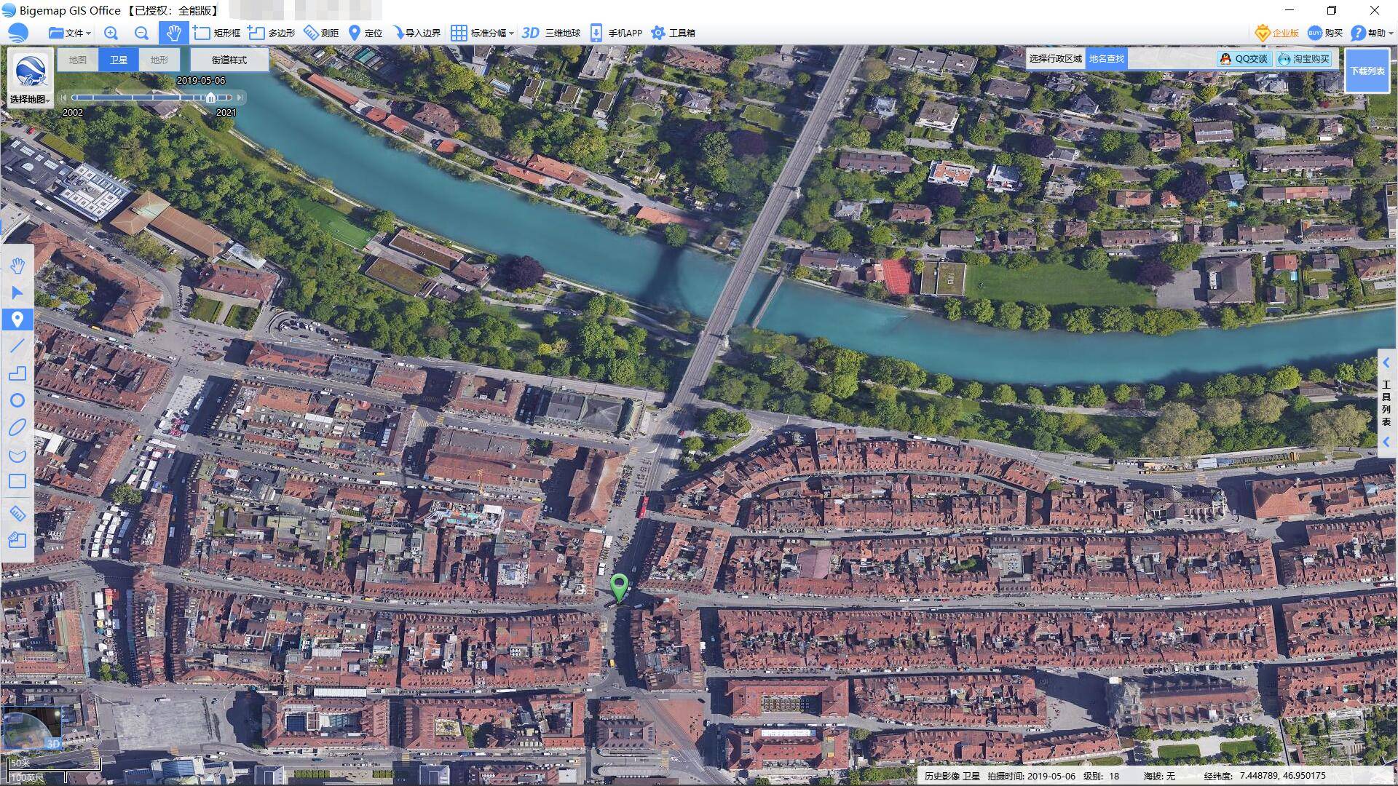
Task: Click the 矩形框 rectangle selection tool
Action: point(217,33)
